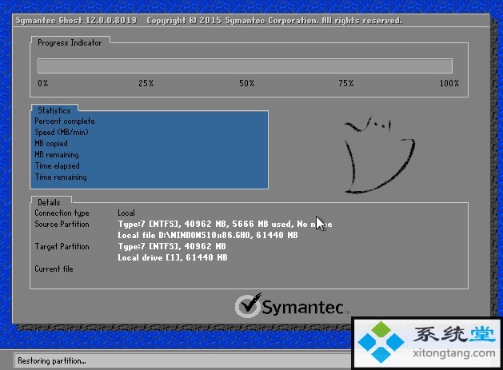
Task: Click the Ghost mascot drawing
Action: (x=379, y=153)
